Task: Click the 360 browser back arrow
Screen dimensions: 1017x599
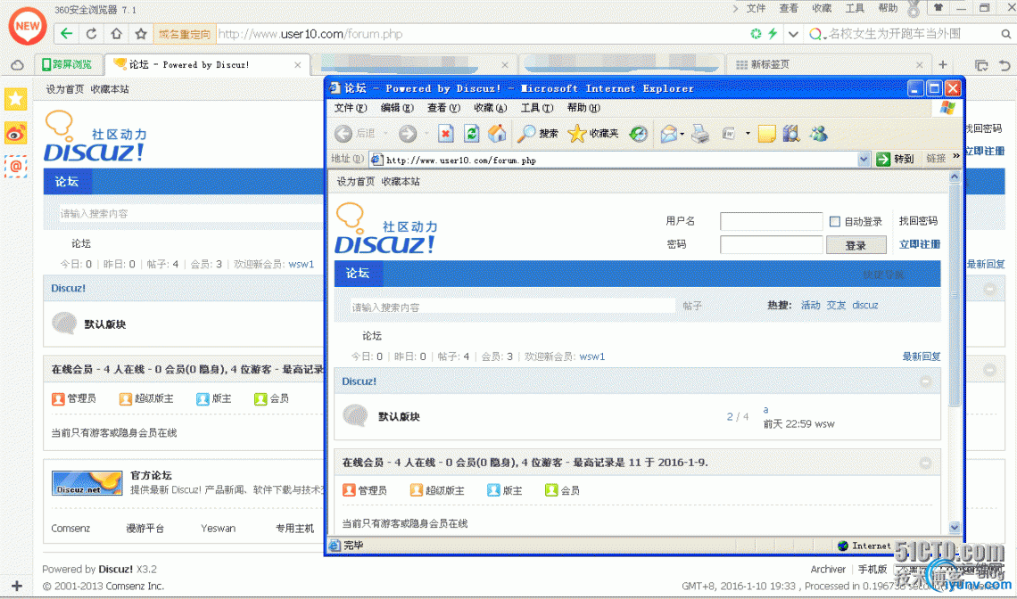Action: 65,34
